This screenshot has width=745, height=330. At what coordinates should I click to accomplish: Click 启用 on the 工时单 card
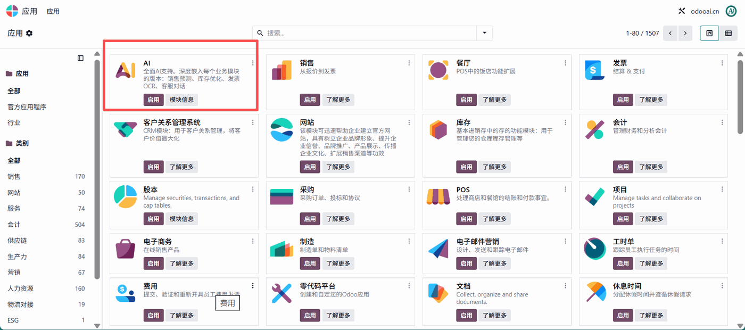point(623,263)
